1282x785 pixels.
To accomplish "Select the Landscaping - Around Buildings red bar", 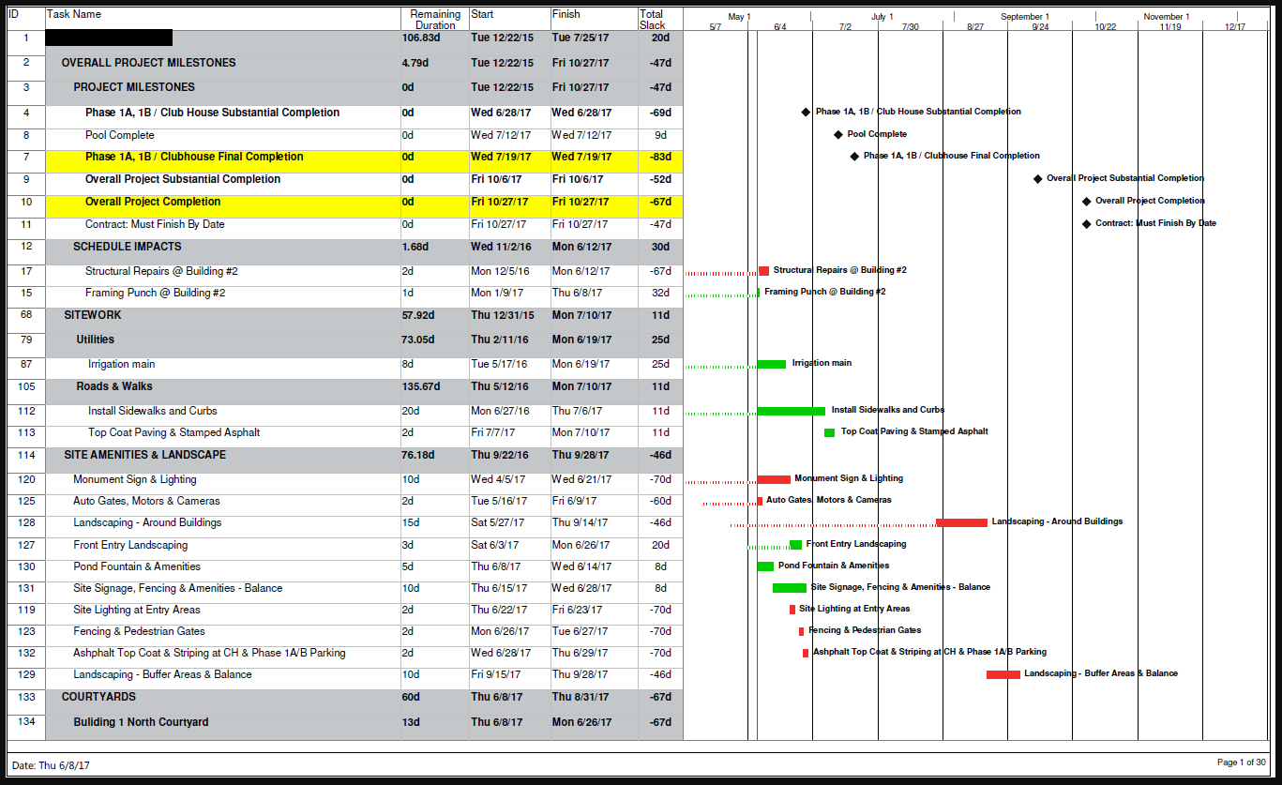I will point(962,522).
